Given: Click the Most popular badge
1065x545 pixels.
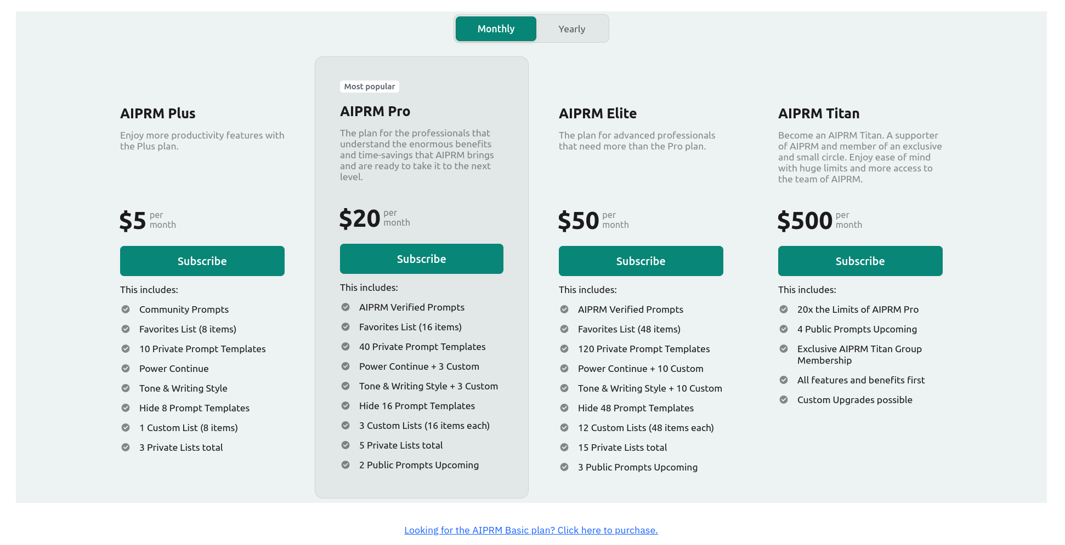Looking at the screenshot, I should (369, 86).
